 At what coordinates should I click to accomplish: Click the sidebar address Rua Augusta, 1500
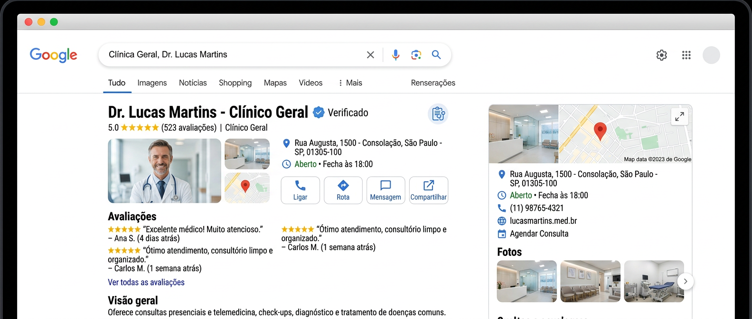click(x=583, y=178)
